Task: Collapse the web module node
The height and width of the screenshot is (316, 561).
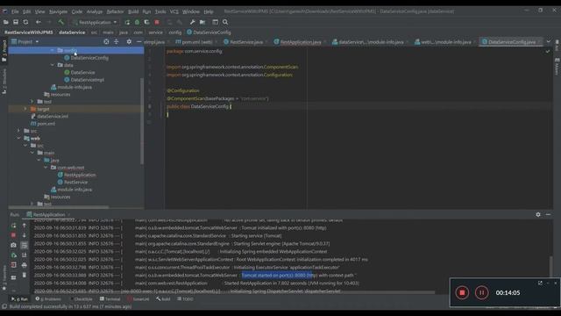Action: point(19,139)
